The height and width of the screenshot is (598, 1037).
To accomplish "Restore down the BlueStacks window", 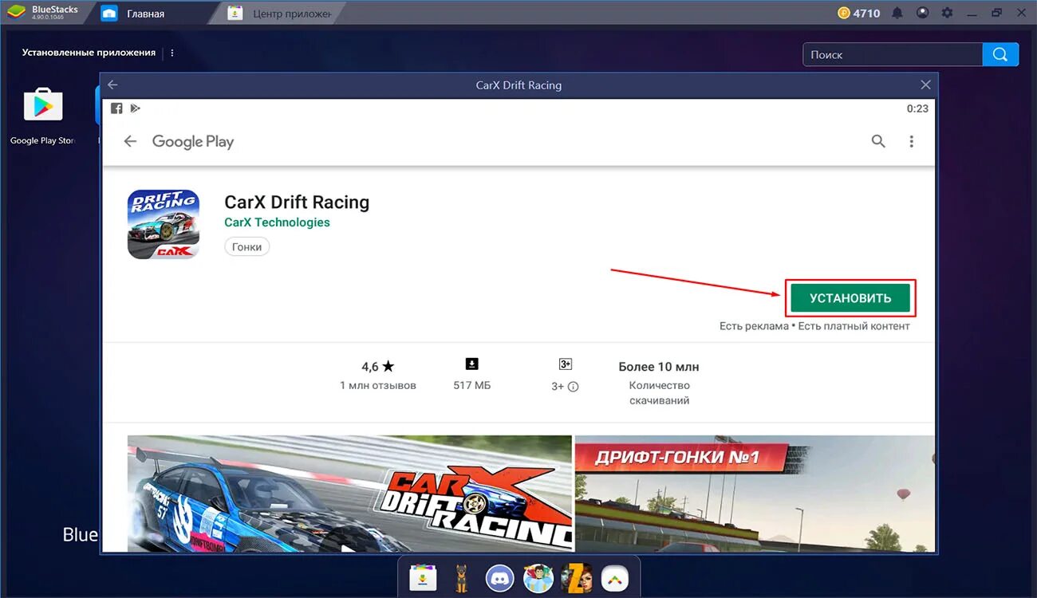I will [x=996, y=13].
